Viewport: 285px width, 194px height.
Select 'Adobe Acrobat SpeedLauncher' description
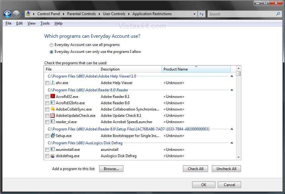pos(126,122)
